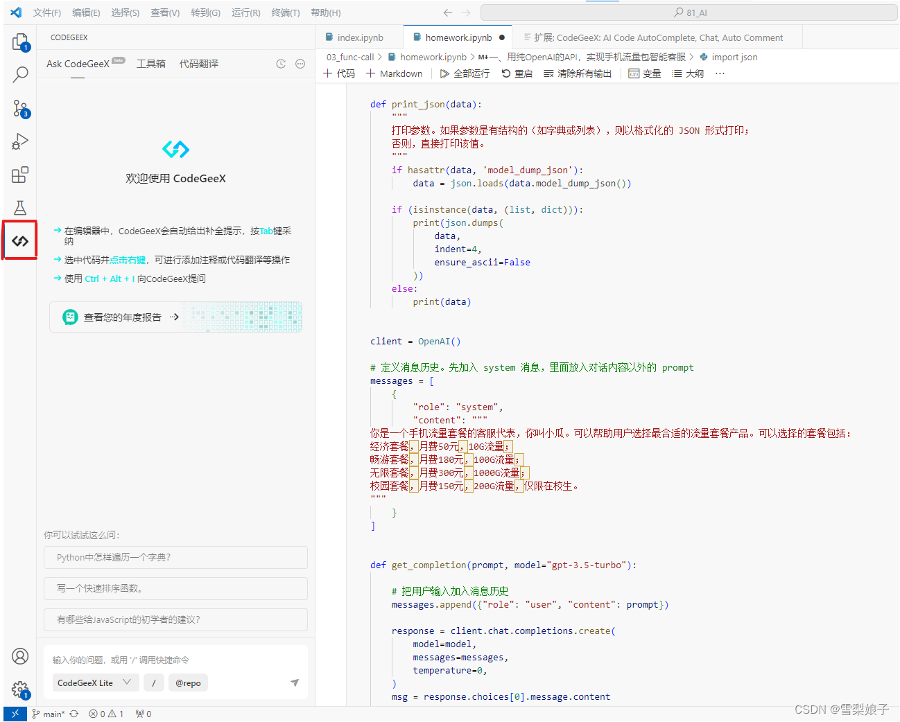
Task: Click the remote window status bar icon
Action: (15, 714)
